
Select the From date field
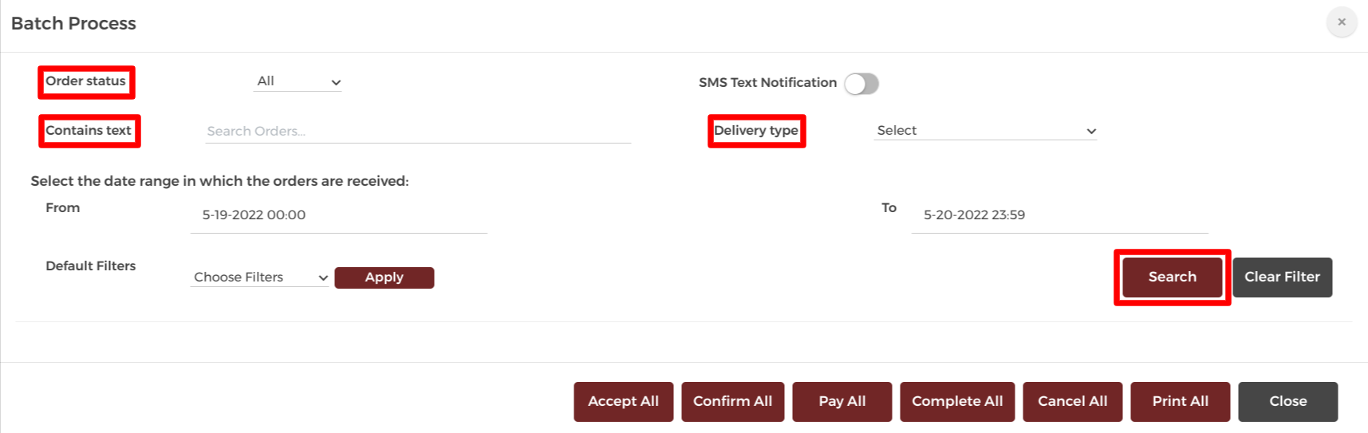(x=339, y=215)
